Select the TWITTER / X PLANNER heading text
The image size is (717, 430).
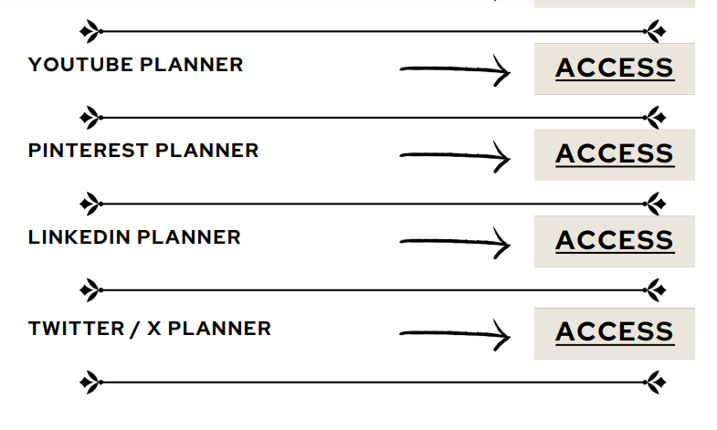[x=150, y=329]
